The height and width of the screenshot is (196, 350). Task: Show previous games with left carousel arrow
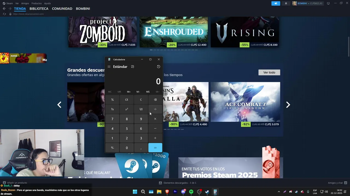[59, 105]
